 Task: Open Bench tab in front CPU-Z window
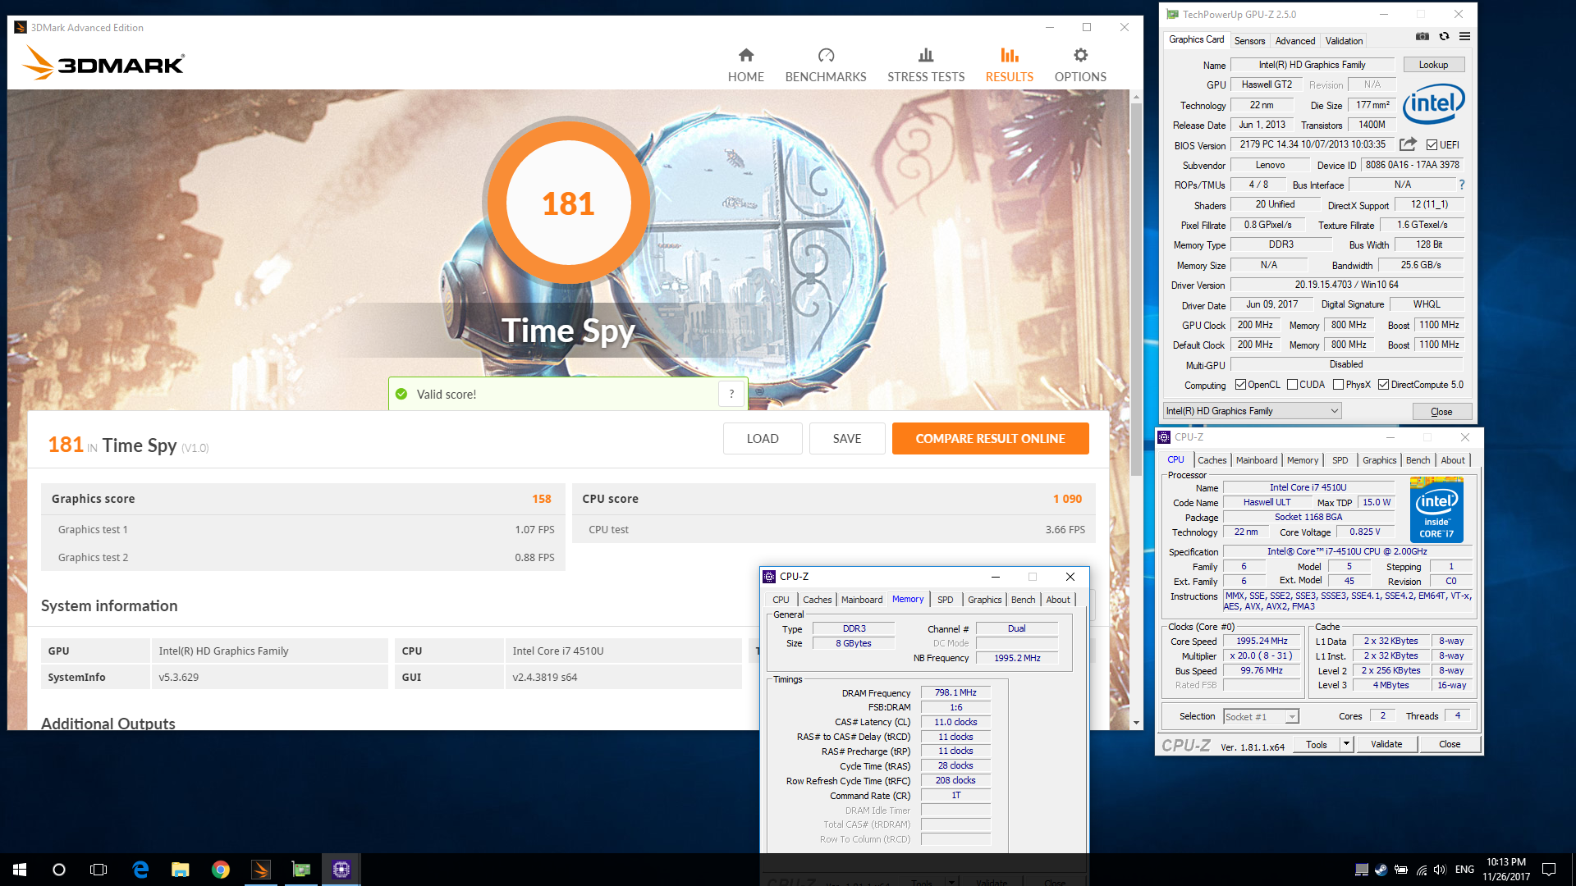coord(1023,600)
